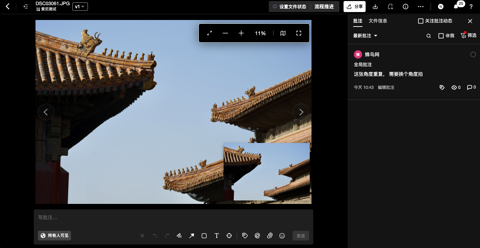Switch to the 文件信息 tab
Viewport: 480px width, 248px height.
[378, 21]
